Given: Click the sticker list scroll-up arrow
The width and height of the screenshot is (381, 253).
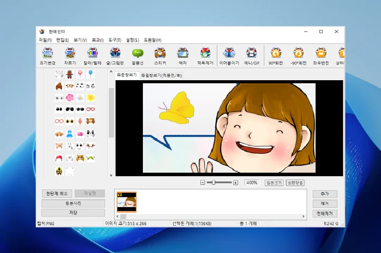Looking at the screenshot, I should click(x=111, y=72).
